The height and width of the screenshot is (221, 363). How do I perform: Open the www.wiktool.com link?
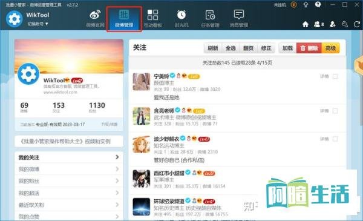pyautogui.click(x=60, y=92)
